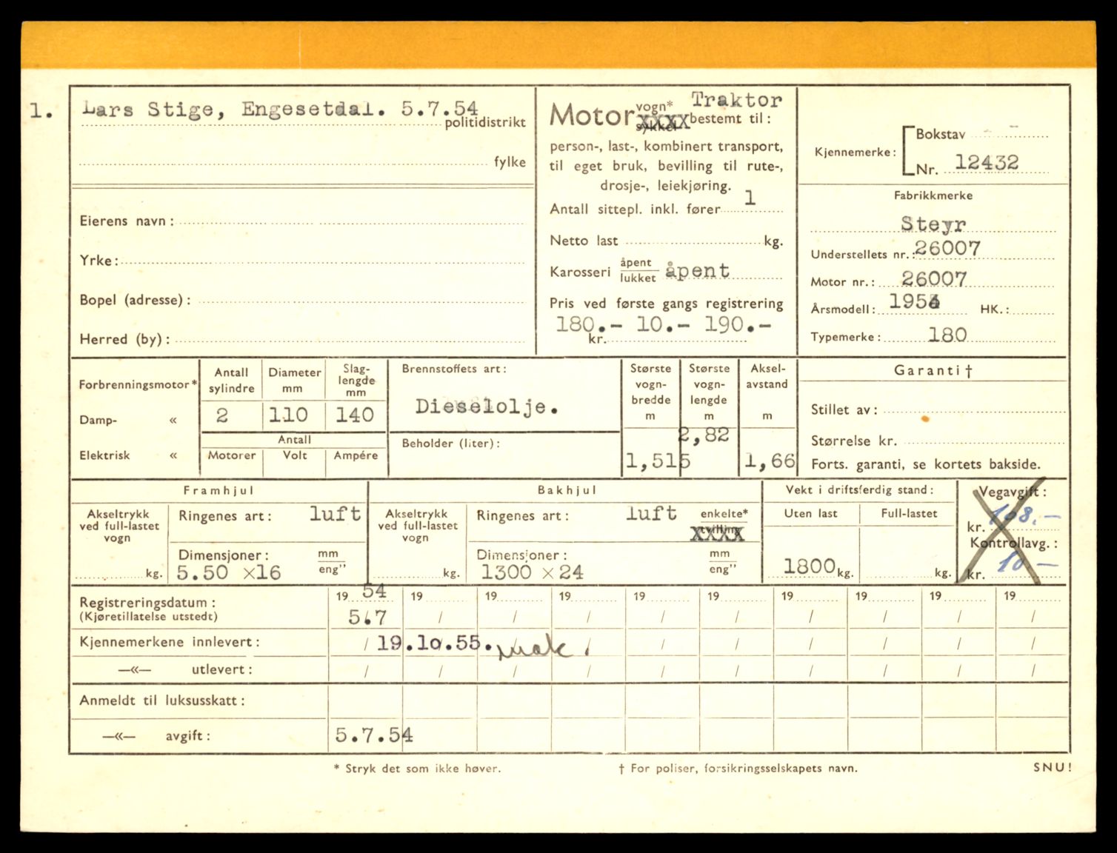Click the 'Bopel (adresse)' blank line
1117x853 pixels.
click(363, 300)
